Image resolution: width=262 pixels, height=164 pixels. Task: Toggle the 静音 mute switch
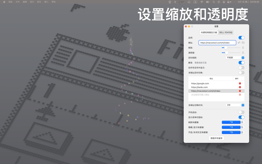(241, 63)
